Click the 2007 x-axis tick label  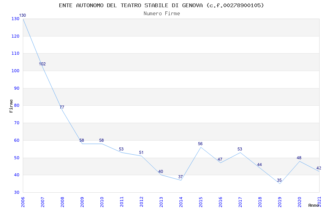43,202
